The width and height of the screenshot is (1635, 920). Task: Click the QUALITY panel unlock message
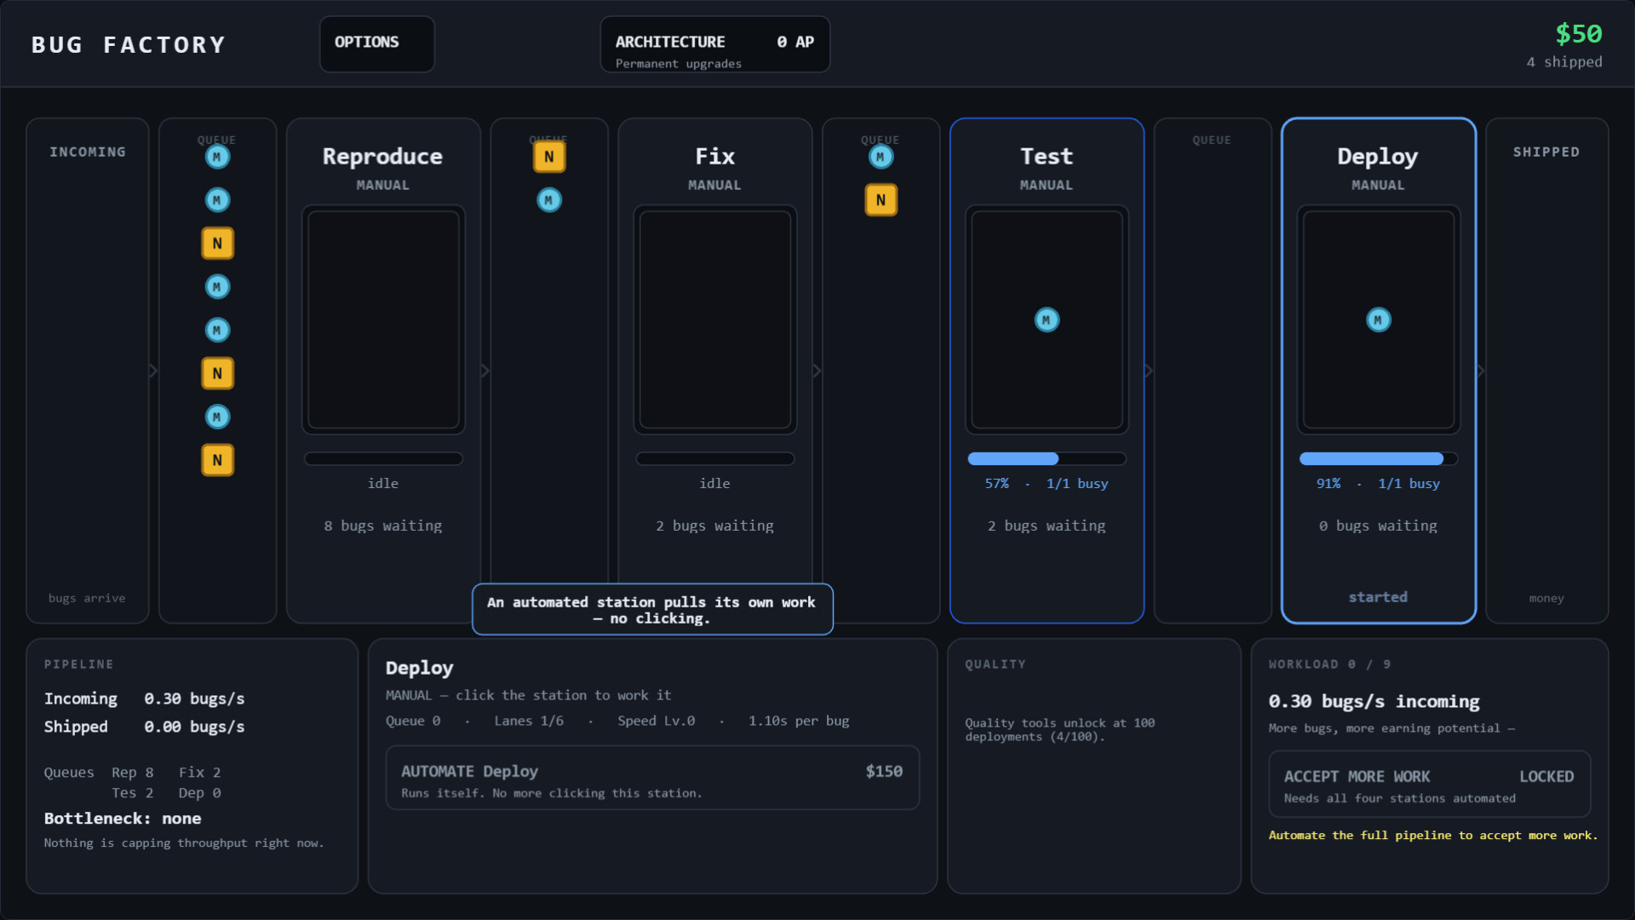[1059, 729]
